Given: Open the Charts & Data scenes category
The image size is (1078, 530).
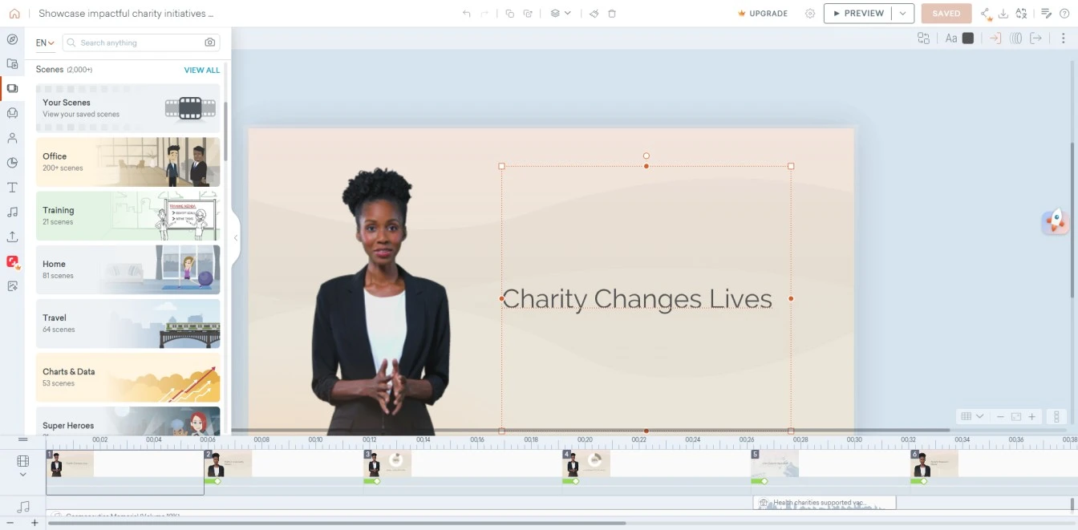Looking at the screenshot, I should click(x=128, y=377).
